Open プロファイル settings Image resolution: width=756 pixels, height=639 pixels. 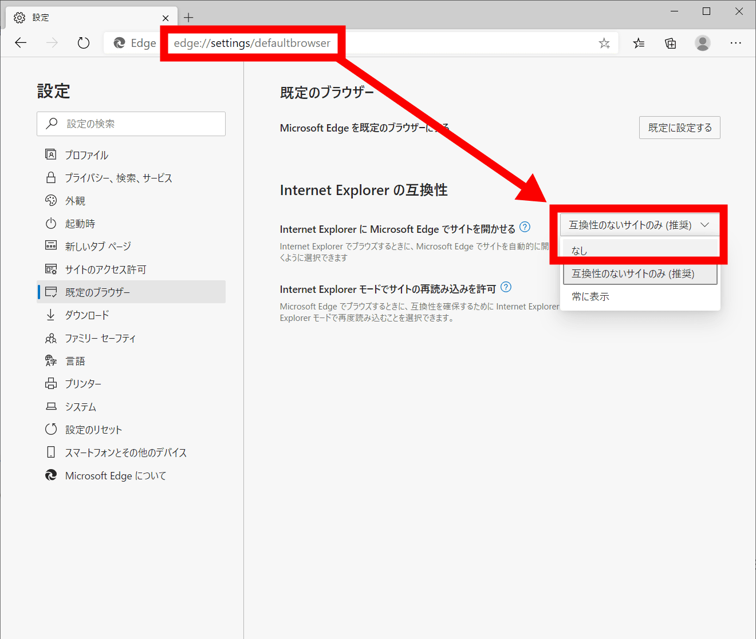[x=131, y=155]
